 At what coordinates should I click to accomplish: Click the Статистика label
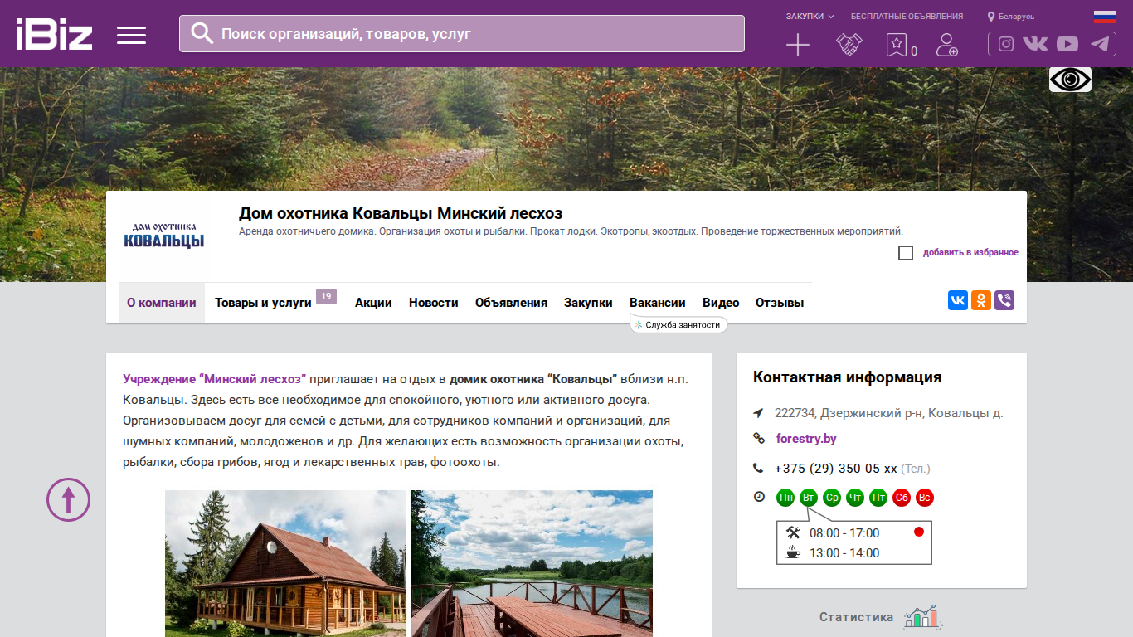click(856, 617)
